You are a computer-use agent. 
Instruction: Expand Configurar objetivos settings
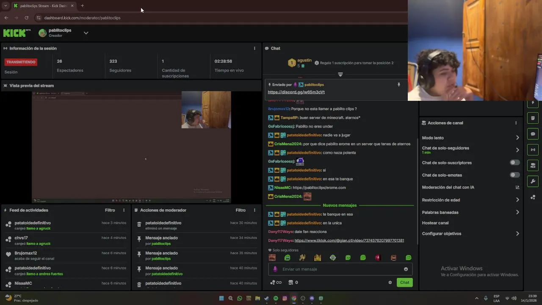pos(517,233)
